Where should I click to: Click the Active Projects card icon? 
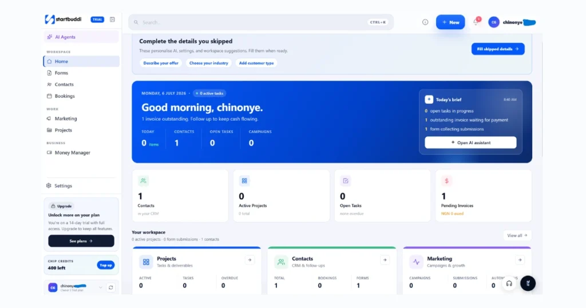(x=244, y=181)
